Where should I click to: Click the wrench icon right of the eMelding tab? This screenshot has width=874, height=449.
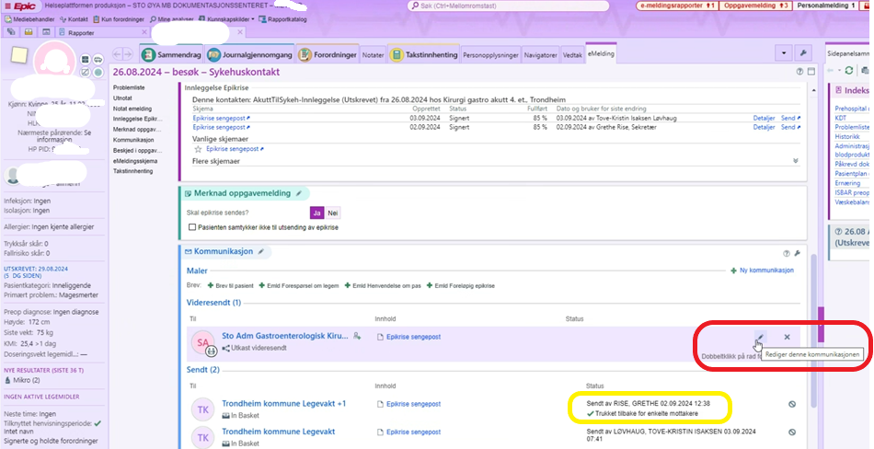(x=802, y=53)
